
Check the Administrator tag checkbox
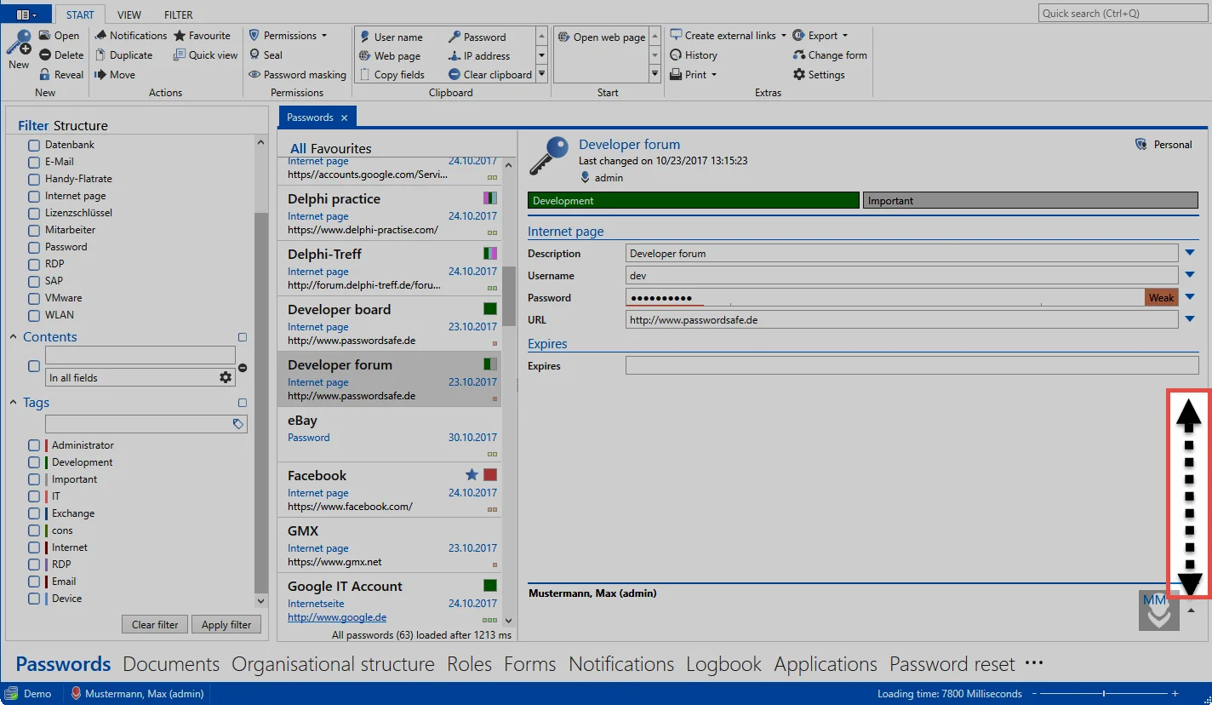click(34, 445)
